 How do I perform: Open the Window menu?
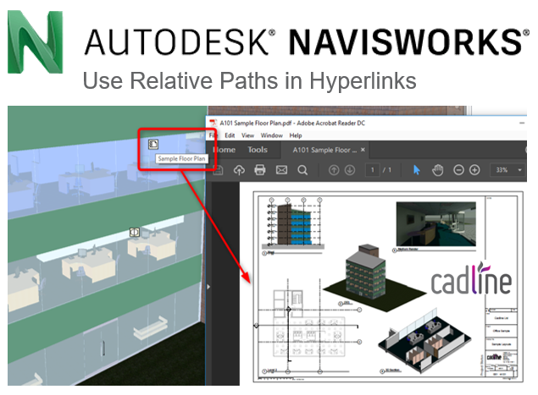[272, 135]
